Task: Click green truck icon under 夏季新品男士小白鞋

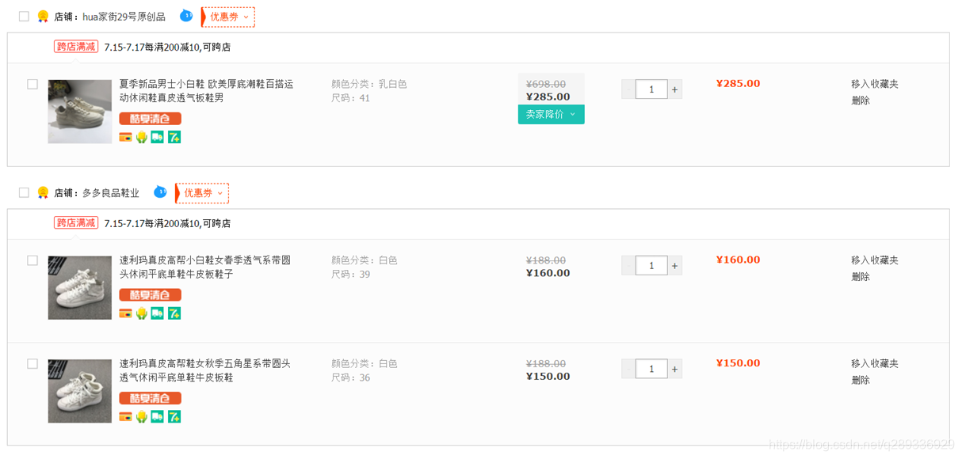Action: tap(158, 137)
